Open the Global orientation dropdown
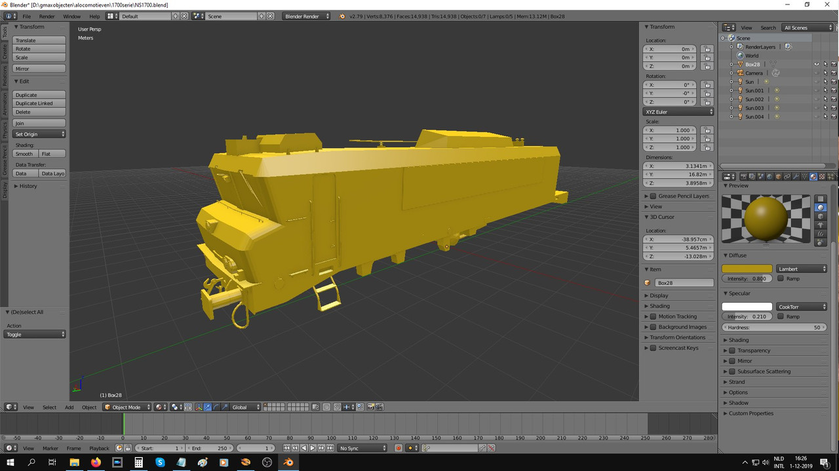 click(246, 407)
